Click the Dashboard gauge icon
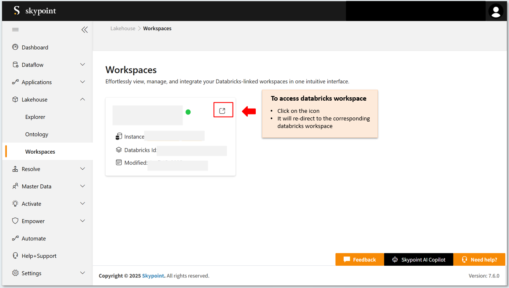Screen dimensions: 509x288 click(x=16, y=47)
